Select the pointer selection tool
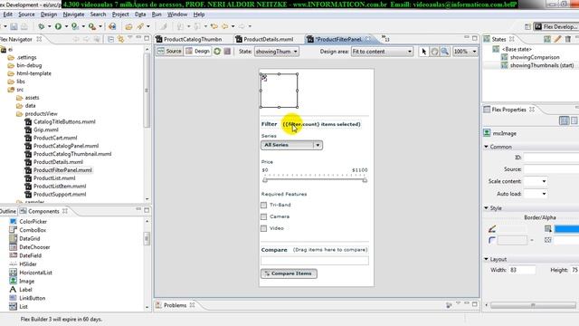The width and height of the screenshot is (579, 326). pos(424,52)
